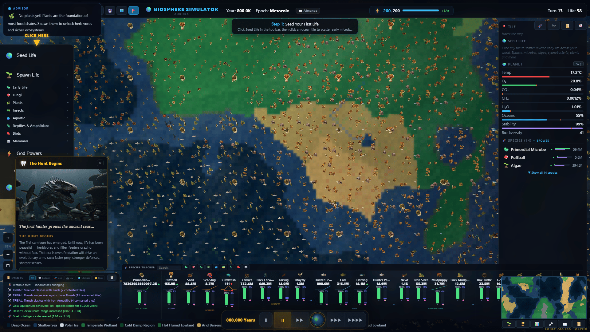
Task: Toggle the Extinct events filter
Action: tap(44, 278)
